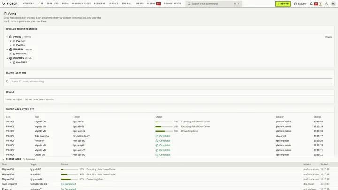Open the Alarms page in top navigation
This screenshot has width=338, height=190.
point(154,4)
